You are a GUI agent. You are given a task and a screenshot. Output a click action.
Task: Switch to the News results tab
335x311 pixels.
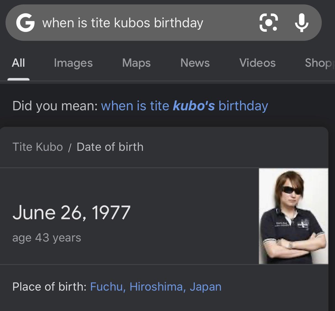[x=195, y=63]
